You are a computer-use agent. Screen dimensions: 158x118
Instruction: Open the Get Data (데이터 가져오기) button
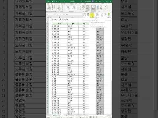[x=49, y=8]
